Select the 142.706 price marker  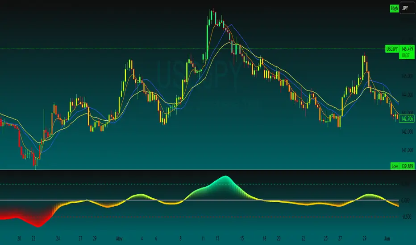[x=407, y=118]
